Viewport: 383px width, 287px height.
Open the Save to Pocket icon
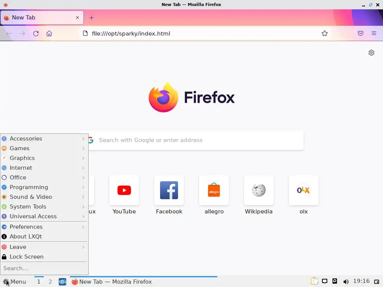tap(361, 33)
